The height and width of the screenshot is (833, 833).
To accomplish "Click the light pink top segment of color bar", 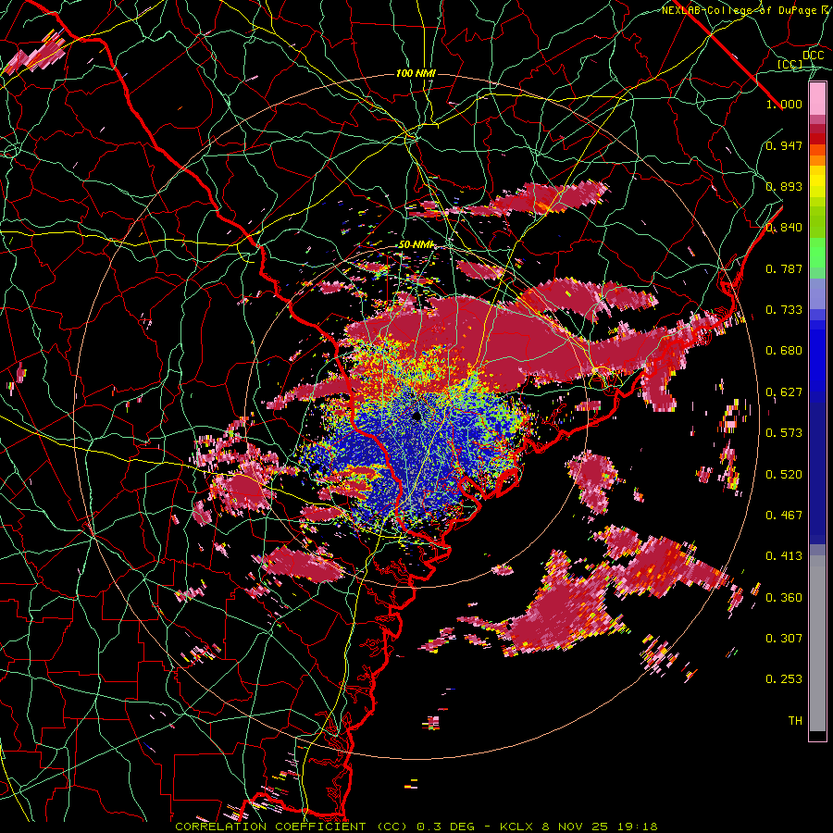I will click(x=817, y=98).
